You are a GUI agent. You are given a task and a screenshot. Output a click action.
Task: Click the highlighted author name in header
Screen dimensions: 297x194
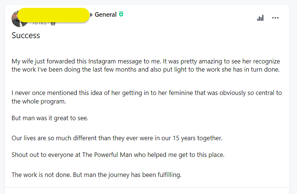(54, 14)
